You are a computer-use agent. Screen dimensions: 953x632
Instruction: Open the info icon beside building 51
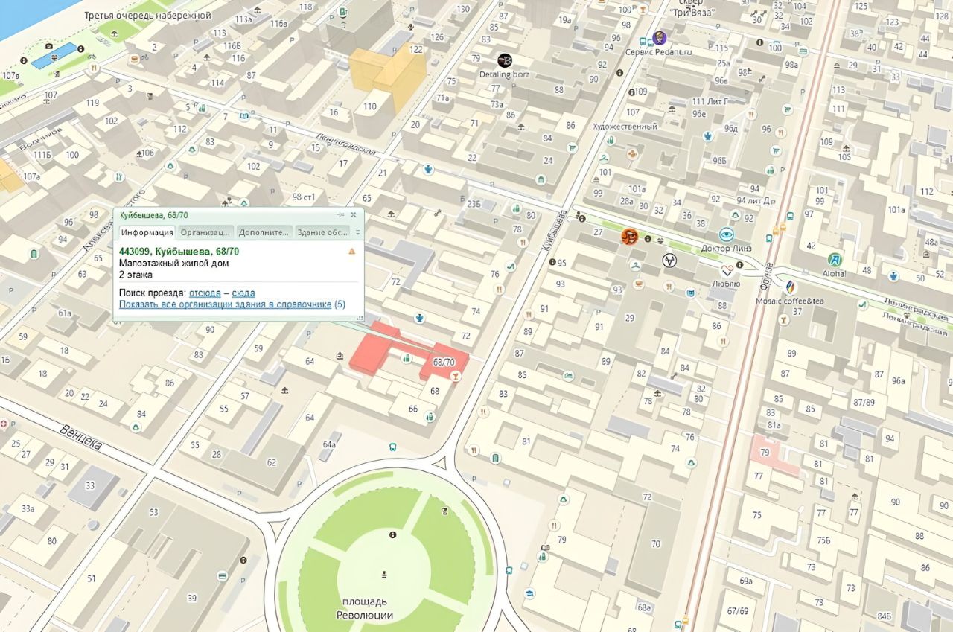coord(243,560)
